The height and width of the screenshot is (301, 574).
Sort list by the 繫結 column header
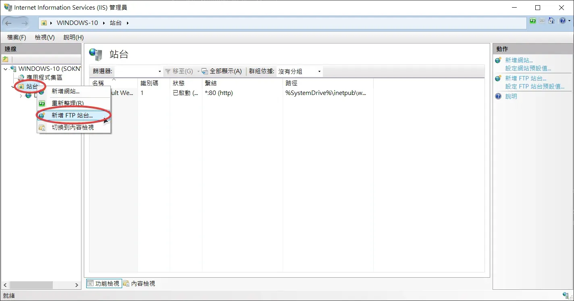point(211,83)
